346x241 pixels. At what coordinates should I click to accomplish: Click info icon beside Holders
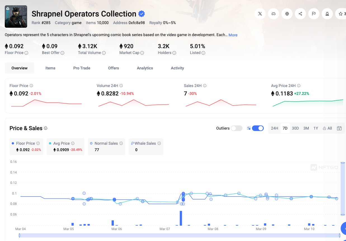click(174, 53)
